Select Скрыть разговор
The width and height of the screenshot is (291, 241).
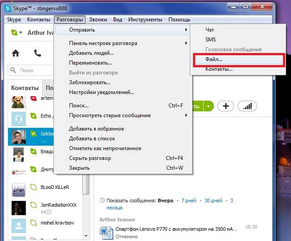point(123,158)
